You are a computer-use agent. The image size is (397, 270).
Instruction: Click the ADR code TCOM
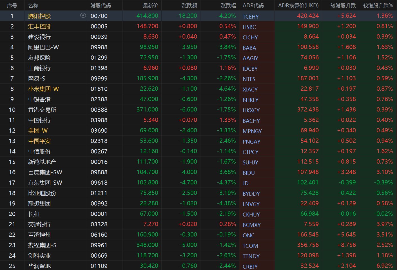[x=250, y=246]
